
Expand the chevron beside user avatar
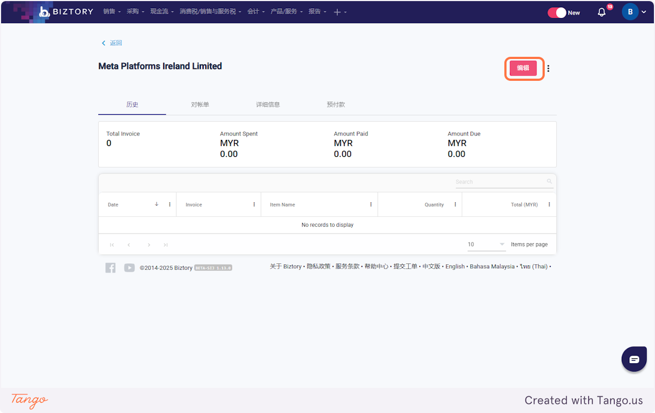click(644, 12)
